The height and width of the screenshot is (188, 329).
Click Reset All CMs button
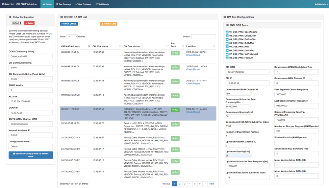tap(108, 24)
